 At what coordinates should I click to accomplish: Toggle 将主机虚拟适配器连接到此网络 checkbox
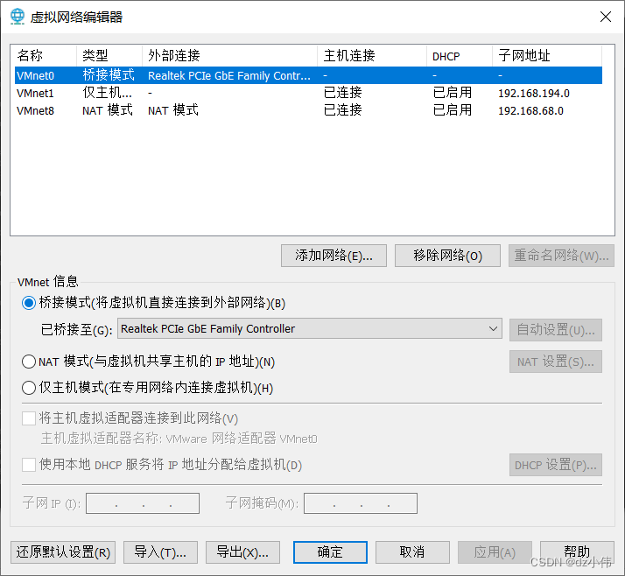pos(29,418)
